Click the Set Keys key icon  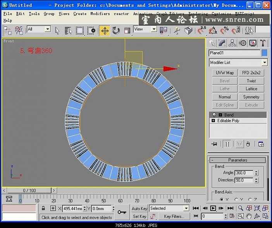(x=122, y=212)
